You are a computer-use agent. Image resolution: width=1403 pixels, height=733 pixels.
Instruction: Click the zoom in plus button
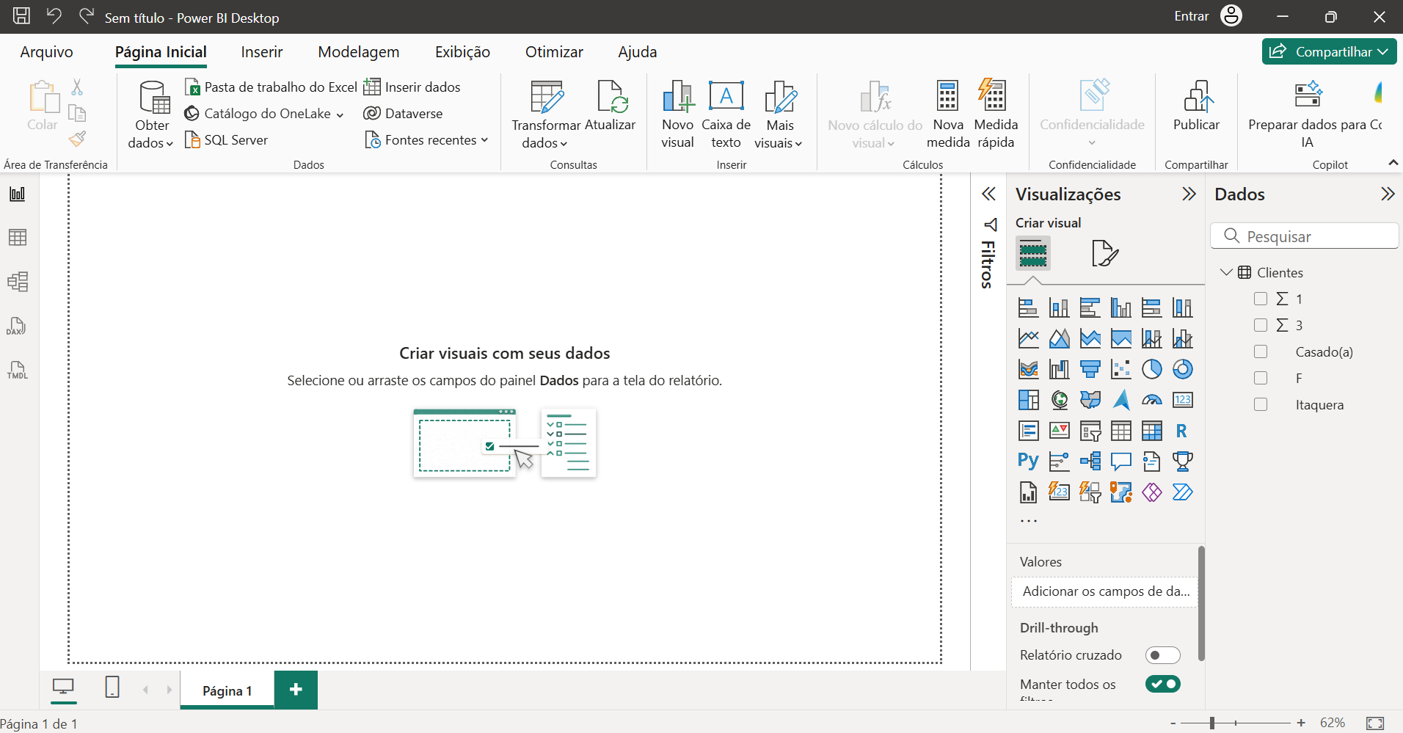(x=1301, y=723)
